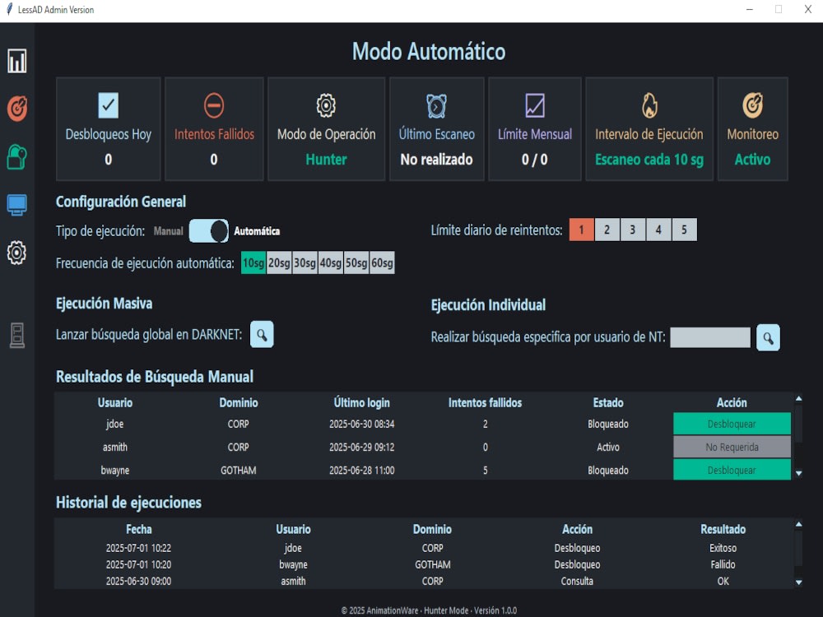Click history entry dated 2025-07-01 10:20
Image resolution: width=823 pixels, height=617 pixels.
click(x=138, y=564)
